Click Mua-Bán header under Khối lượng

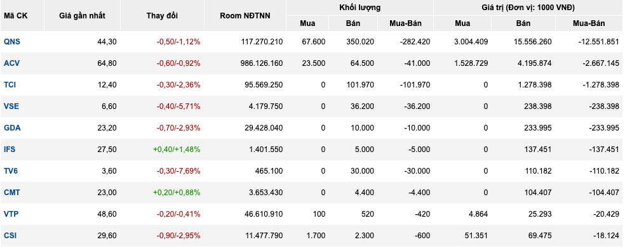coord(405,23)
